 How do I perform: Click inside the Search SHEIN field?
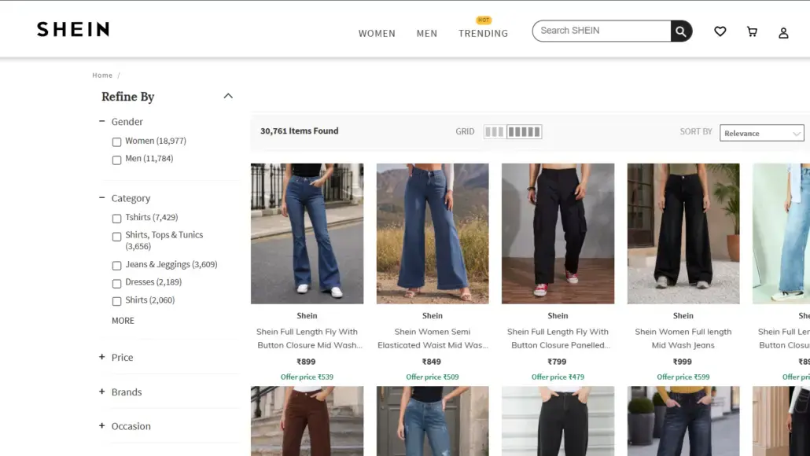click(602, 31)
